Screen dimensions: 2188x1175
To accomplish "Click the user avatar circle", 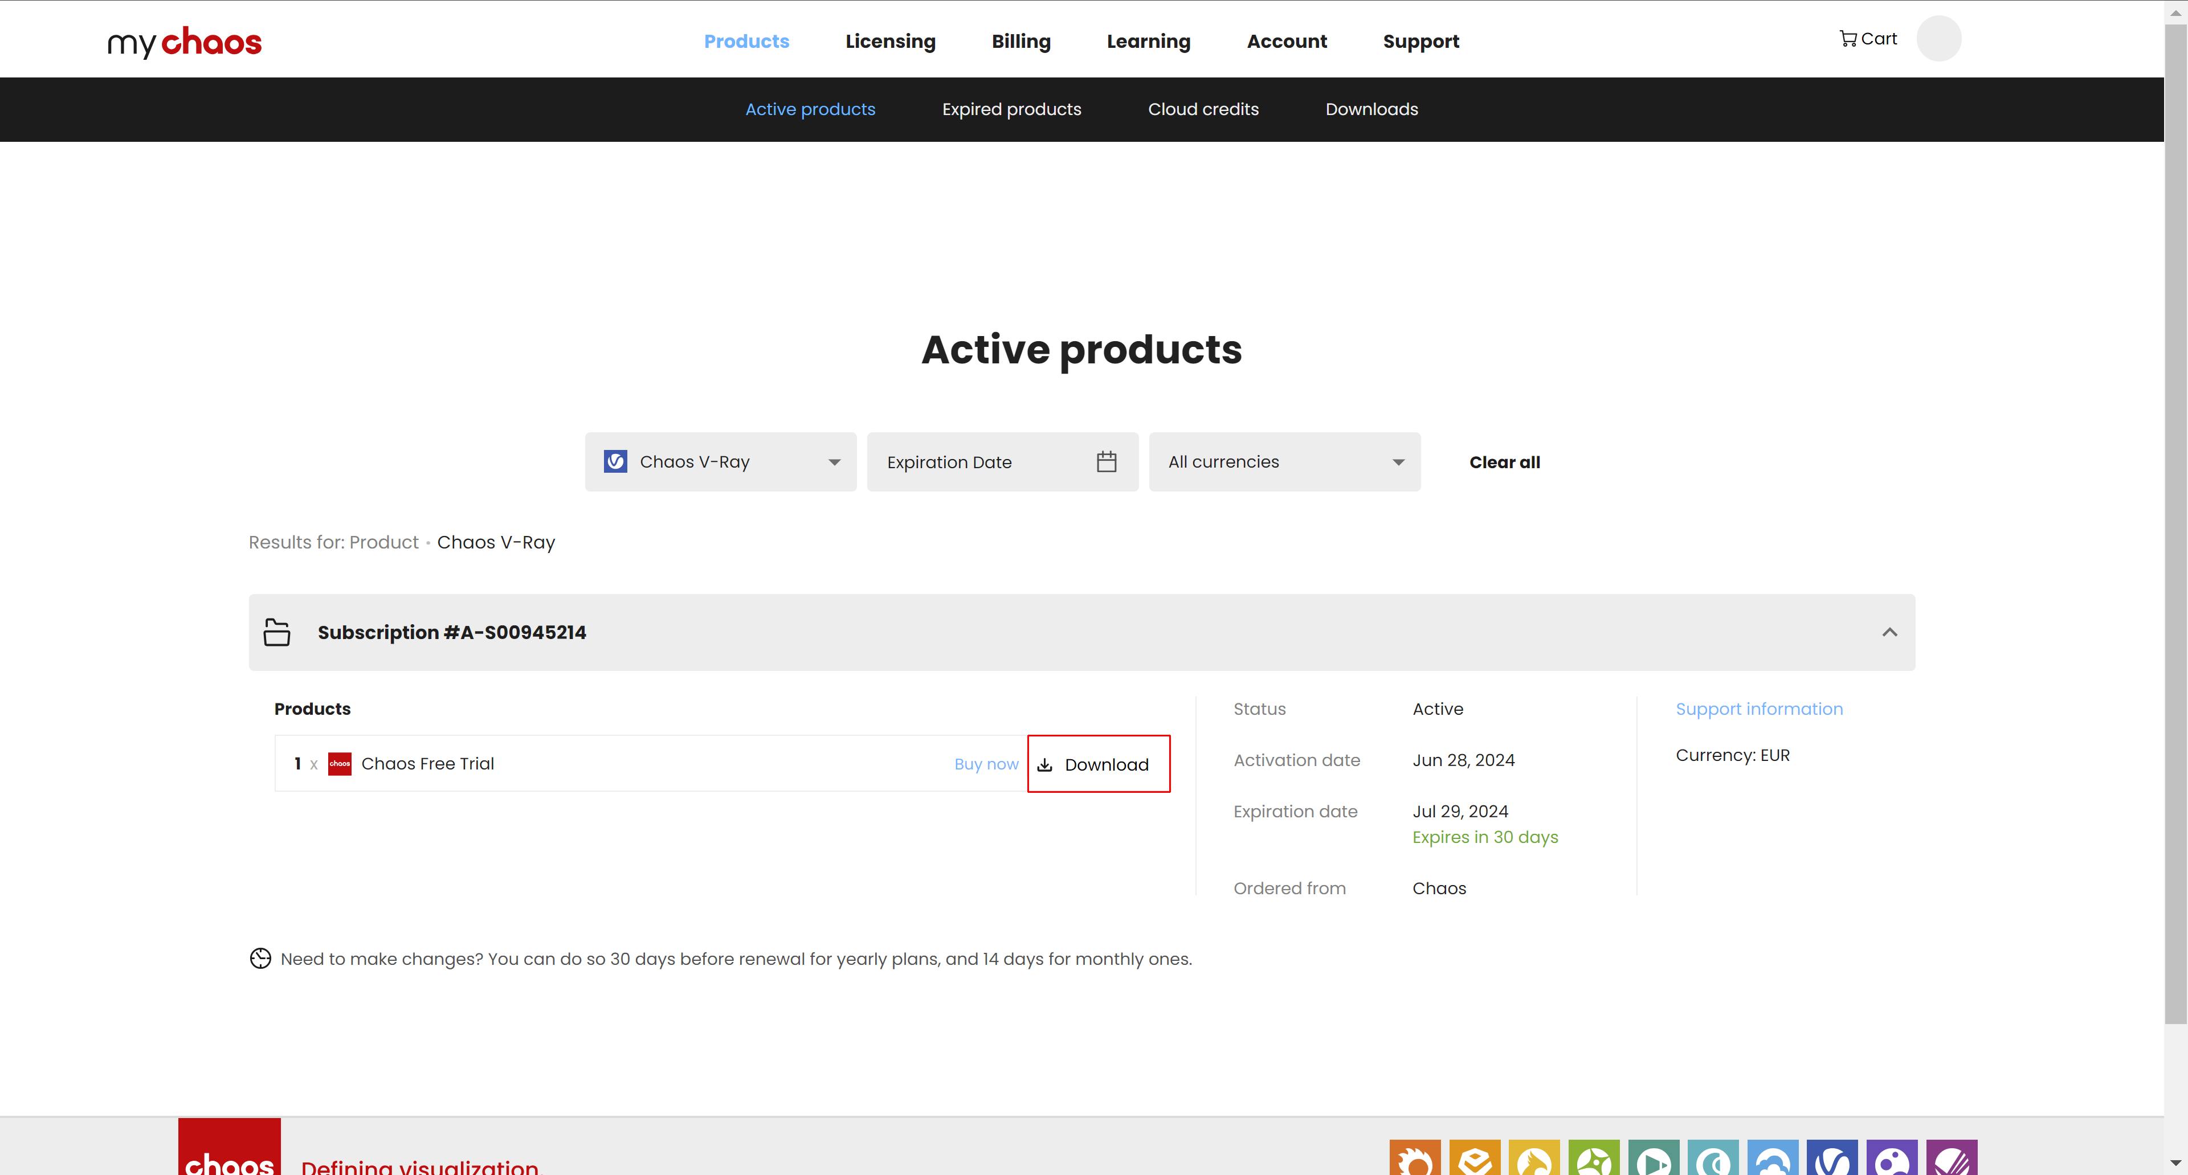I will pos(1938,39).
